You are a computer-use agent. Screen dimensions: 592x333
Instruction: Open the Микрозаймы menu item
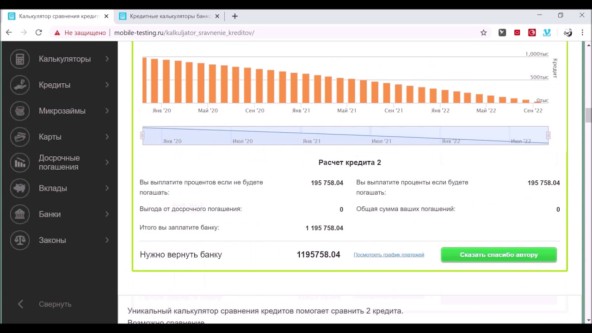pyautogui.click(x=62, y=111)
